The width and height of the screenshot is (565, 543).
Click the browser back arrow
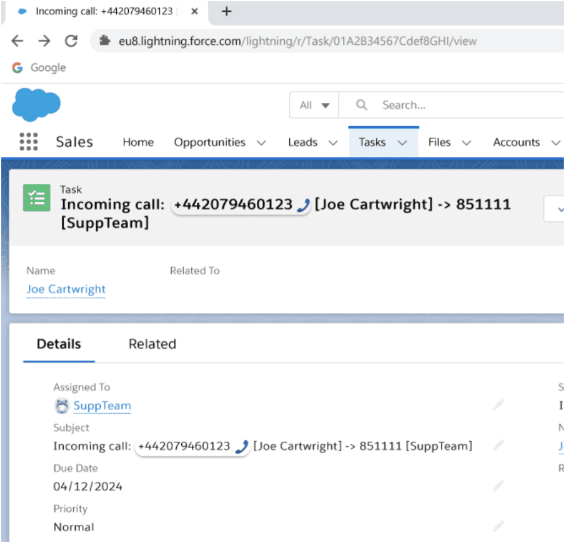tap(17, 41)
